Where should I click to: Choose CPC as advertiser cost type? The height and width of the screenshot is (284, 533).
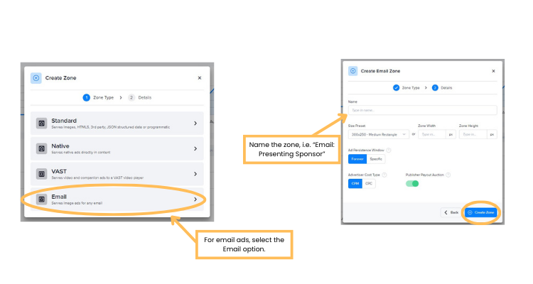(369, 184)
